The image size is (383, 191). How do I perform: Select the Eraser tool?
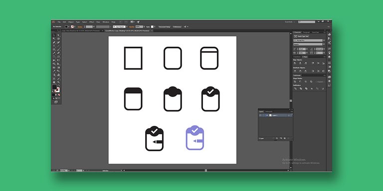click(58, 53)
